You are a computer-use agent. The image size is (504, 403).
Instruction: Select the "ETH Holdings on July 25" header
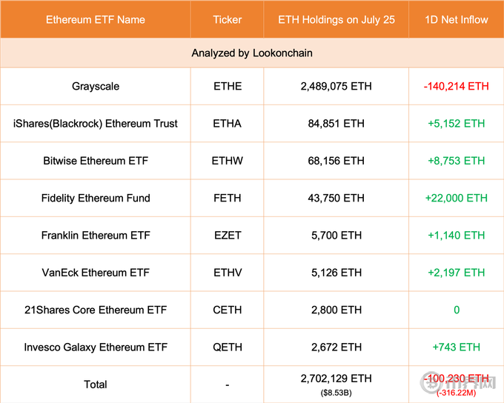pyautogui.click(x=336, y=19)
